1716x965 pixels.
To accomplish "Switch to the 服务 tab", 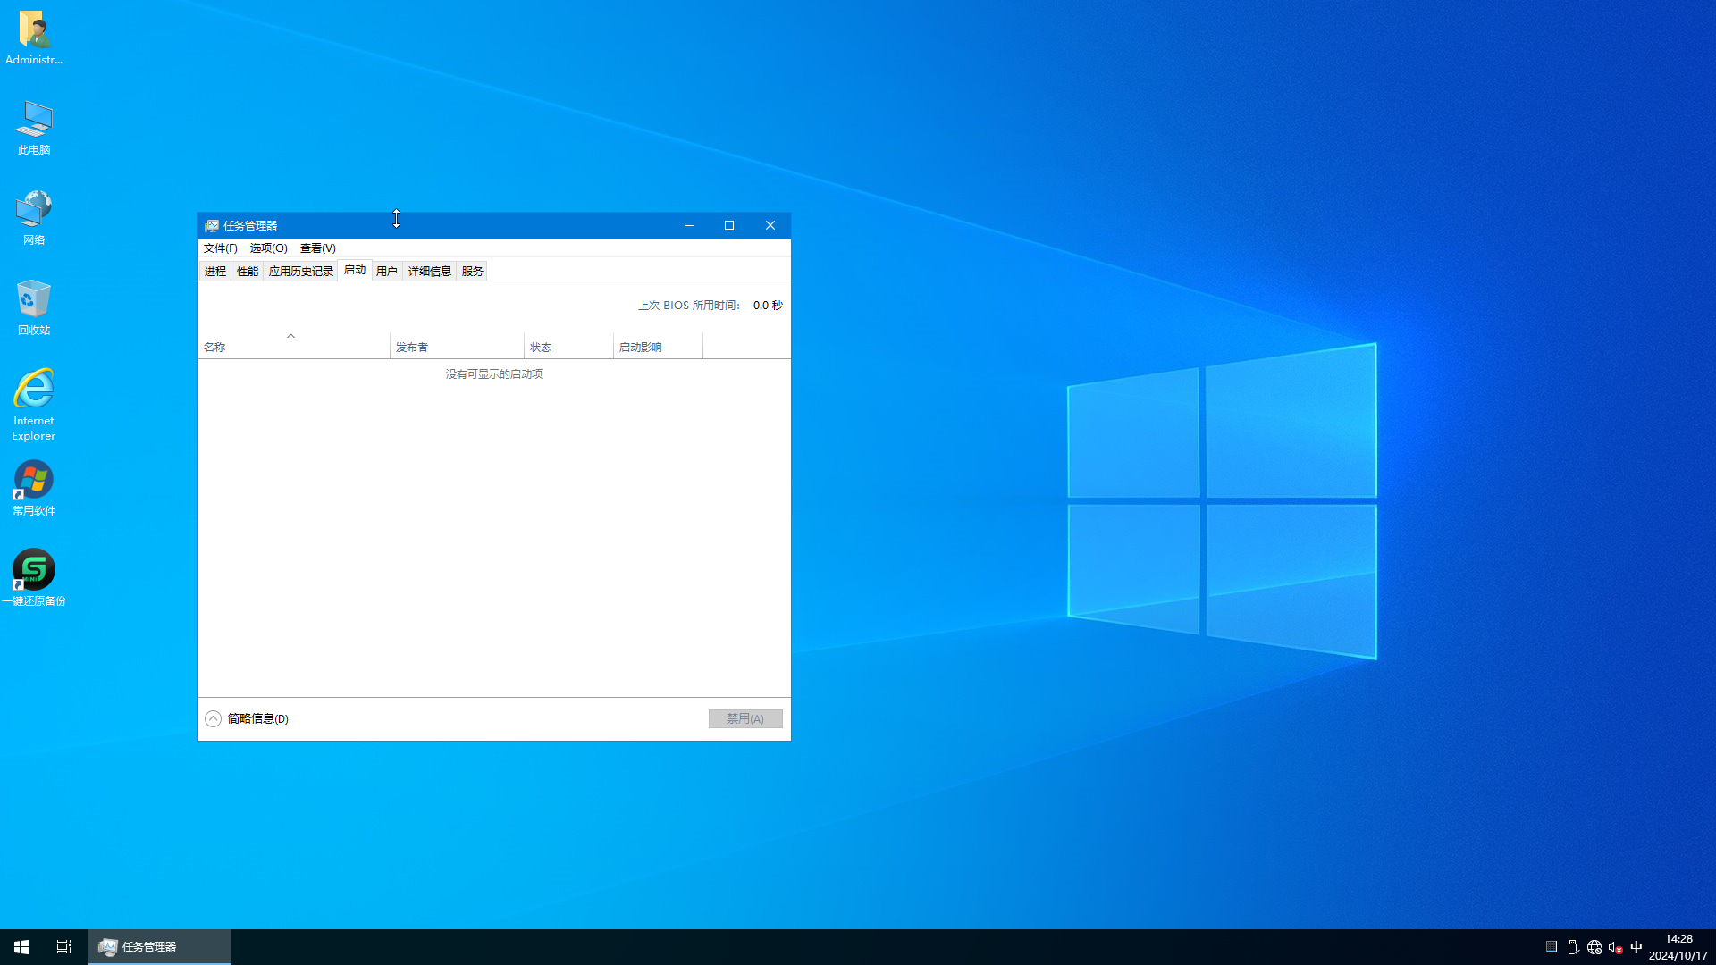I will (x=473, y=272).
